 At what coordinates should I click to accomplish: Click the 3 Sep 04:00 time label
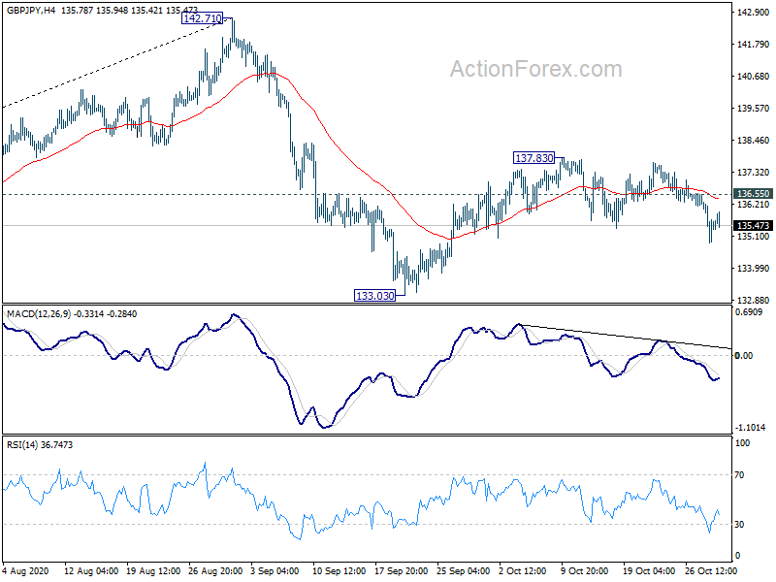[x=275, y=570]
